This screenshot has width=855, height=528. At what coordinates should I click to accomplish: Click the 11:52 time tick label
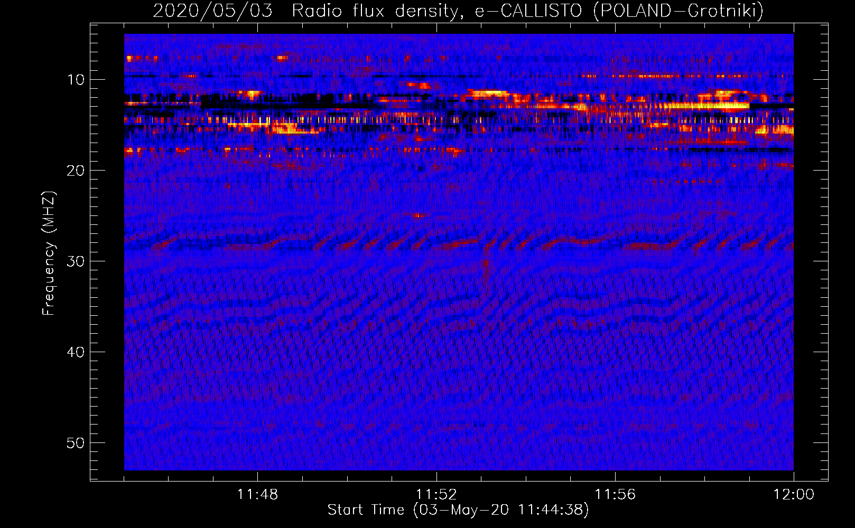[x=436, y=495]
